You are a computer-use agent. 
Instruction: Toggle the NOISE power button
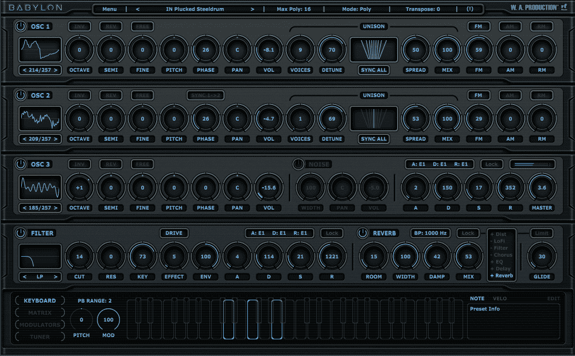pos(298,164)
